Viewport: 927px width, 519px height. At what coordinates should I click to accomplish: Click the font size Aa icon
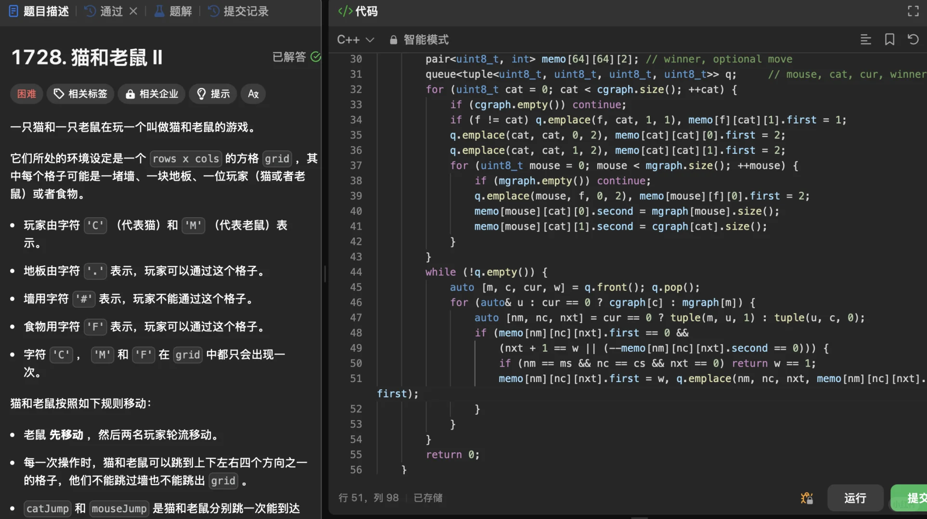pos(253,94)
